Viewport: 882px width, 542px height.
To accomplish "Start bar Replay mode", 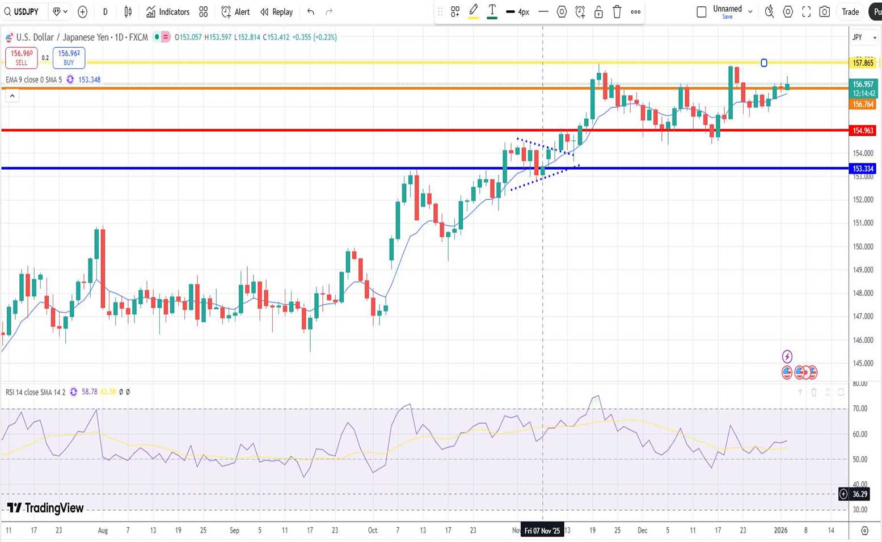I will [276, 11].
